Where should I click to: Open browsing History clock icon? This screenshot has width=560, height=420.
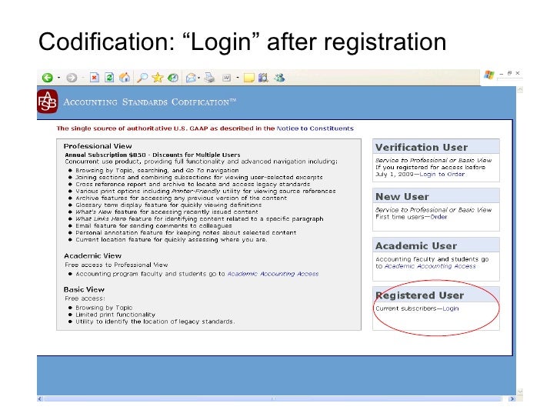pos(173,78)
